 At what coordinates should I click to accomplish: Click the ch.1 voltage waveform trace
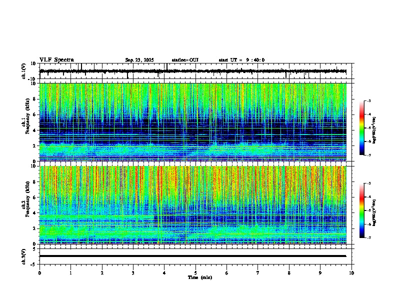tap(192, 71)
